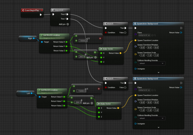Screen dimensions: 193x135
Task: Click Return Value Z pin of upper Get World Location
Action: (x=66, y=51)
